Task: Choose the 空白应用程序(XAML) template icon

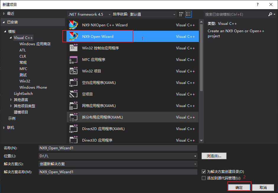Action: point(73,83)
